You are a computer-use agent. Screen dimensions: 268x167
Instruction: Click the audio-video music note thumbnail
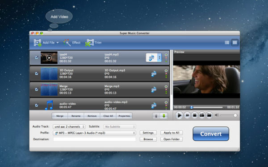49,105
